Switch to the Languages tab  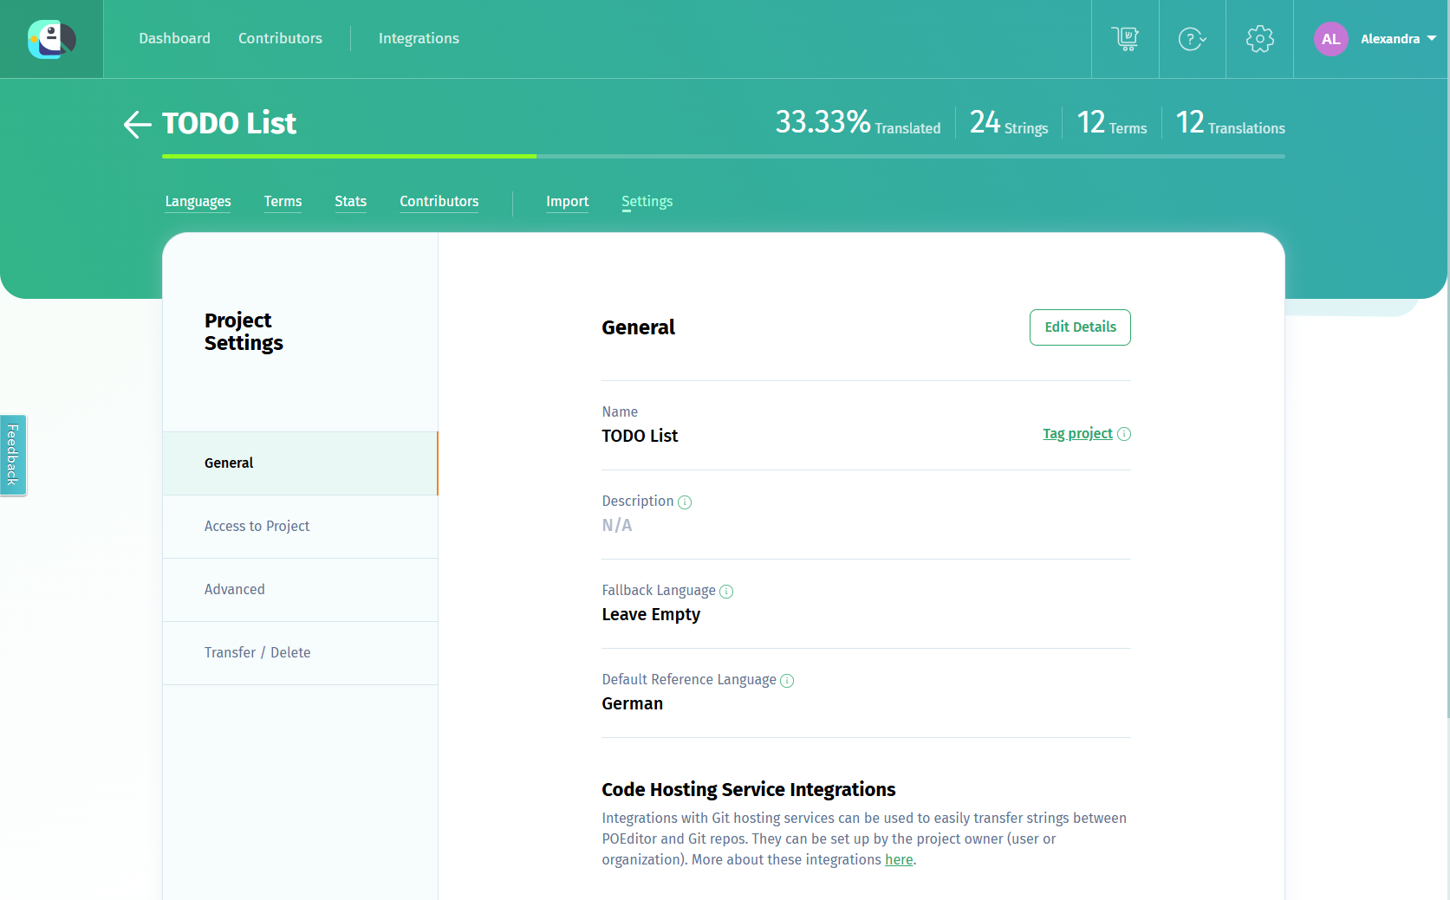pos(198,201)
